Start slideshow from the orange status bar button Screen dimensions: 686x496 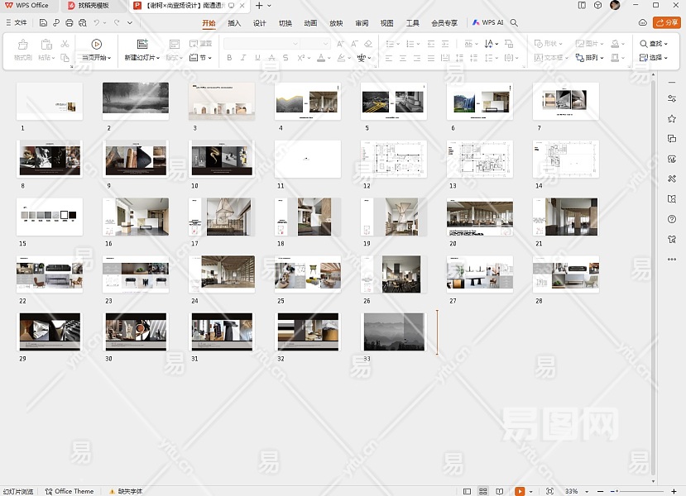(x=520, y=491)
